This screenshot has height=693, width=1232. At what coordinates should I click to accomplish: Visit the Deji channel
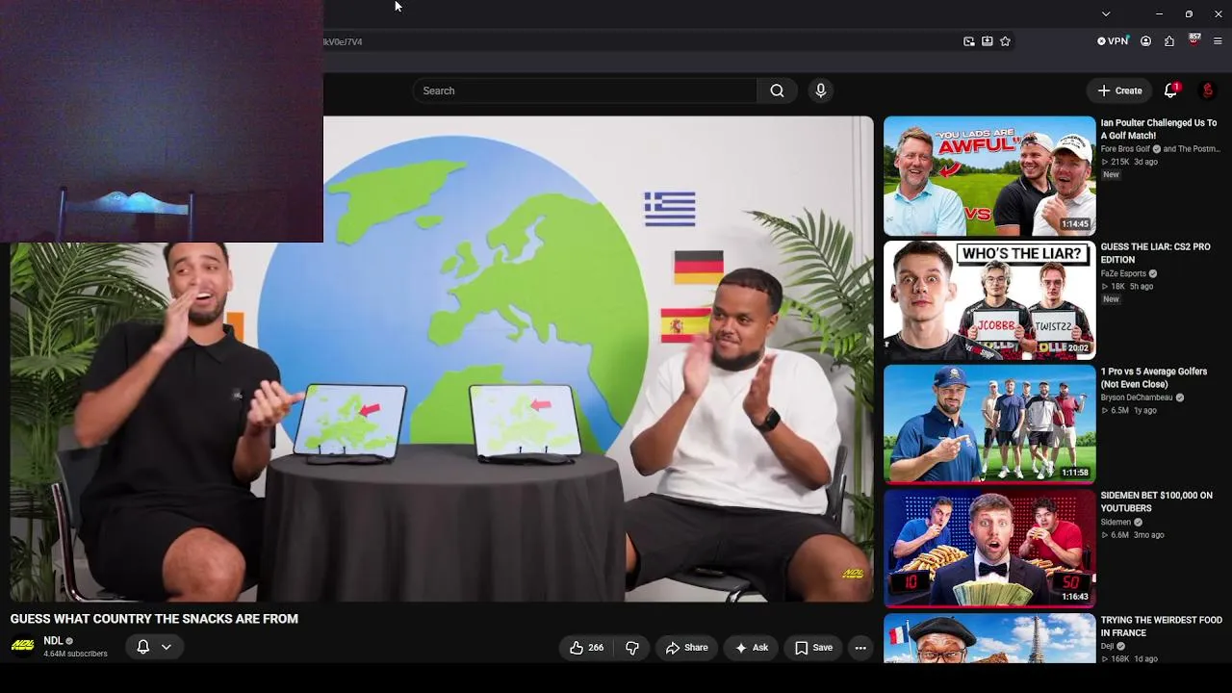coord(1109,646)
